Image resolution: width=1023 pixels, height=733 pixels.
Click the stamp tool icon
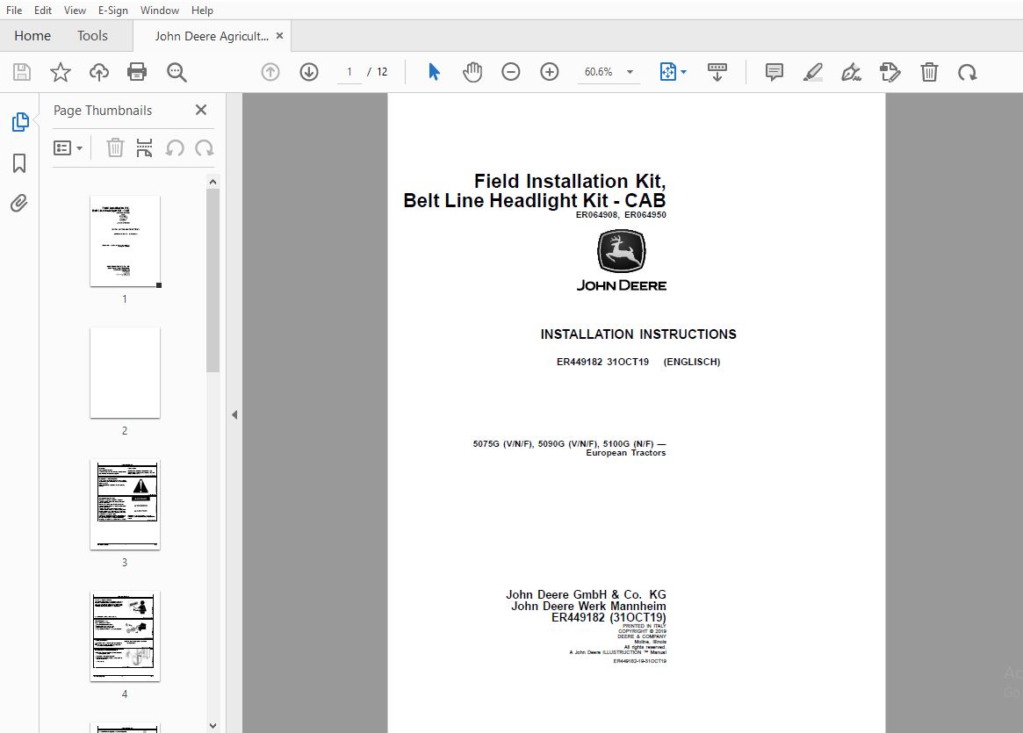pos(890,72)
